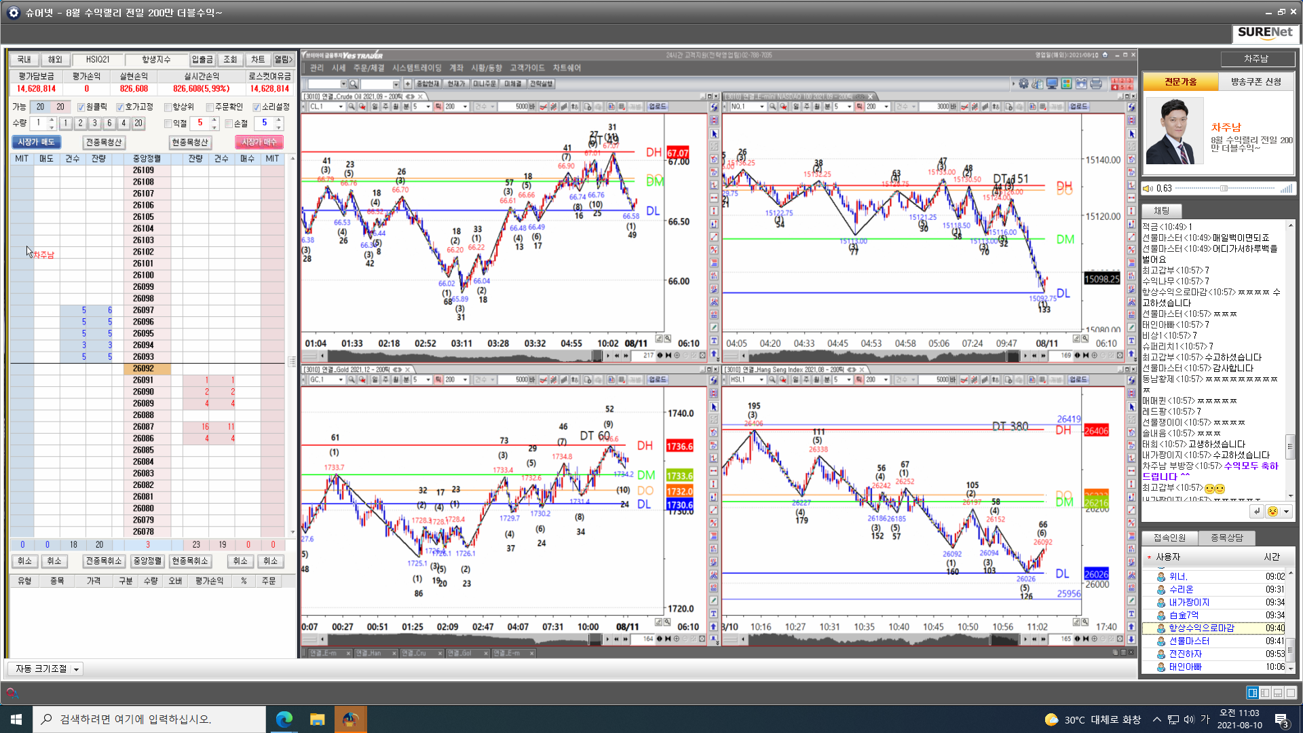1303x733 pixels.
Task: Click the printer icon in toolbar
Action: [x=1096, y=83]
